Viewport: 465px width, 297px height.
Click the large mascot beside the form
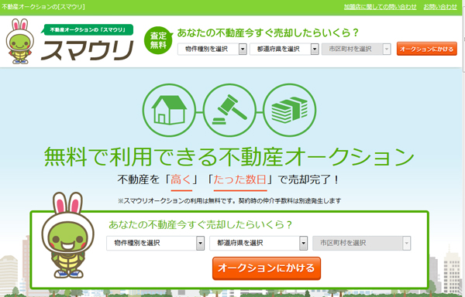(68, 235)
